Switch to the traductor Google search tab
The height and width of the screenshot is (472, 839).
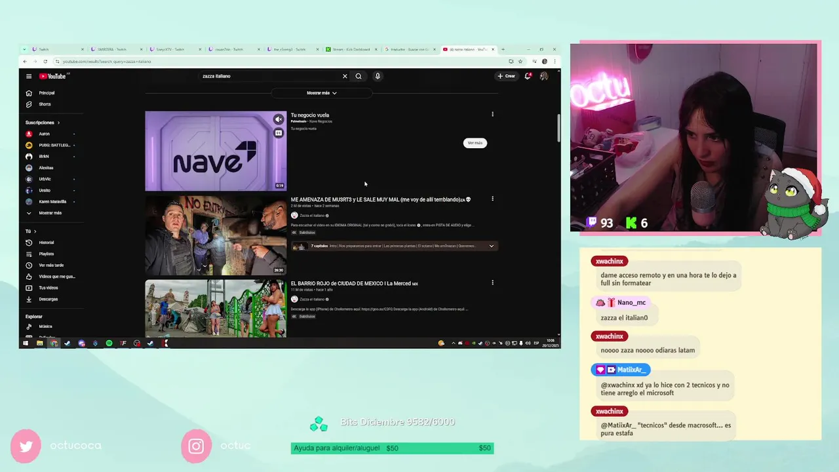[410, 49]
